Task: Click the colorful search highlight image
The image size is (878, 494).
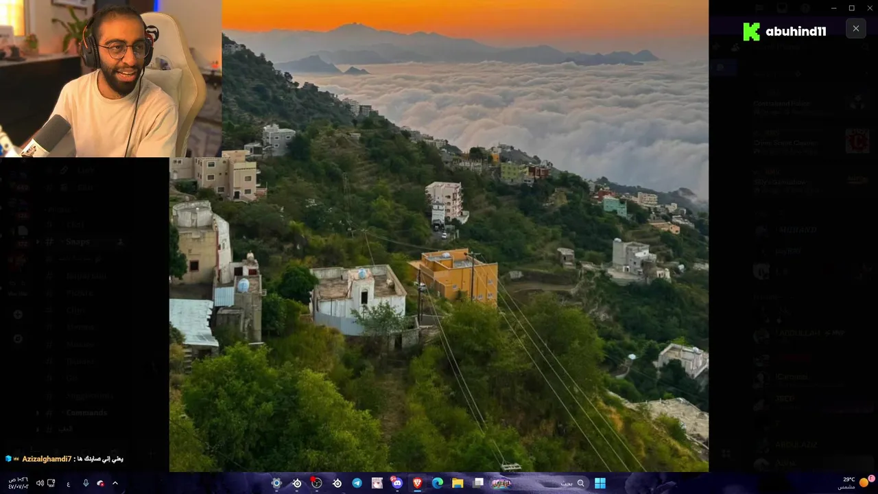Action: pos(501,483)
